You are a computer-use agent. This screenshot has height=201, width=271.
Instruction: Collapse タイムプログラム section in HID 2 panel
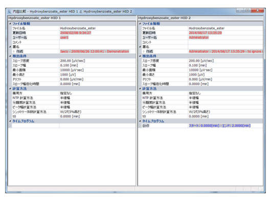coord(140,121)
